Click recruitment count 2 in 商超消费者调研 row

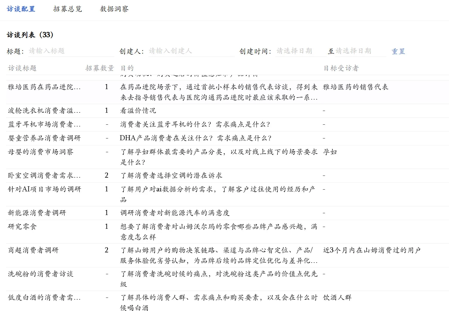107,250
